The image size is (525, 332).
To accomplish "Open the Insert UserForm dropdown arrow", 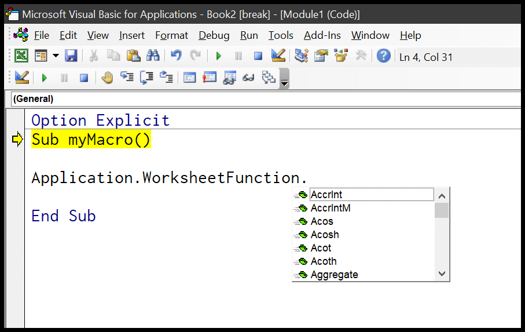I will (x=56, y=56).
